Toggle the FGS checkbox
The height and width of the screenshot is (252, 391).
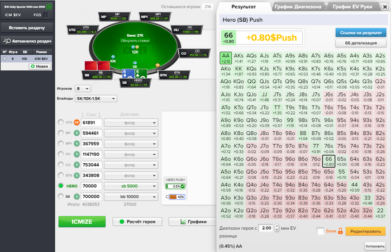tap(46, 15)
